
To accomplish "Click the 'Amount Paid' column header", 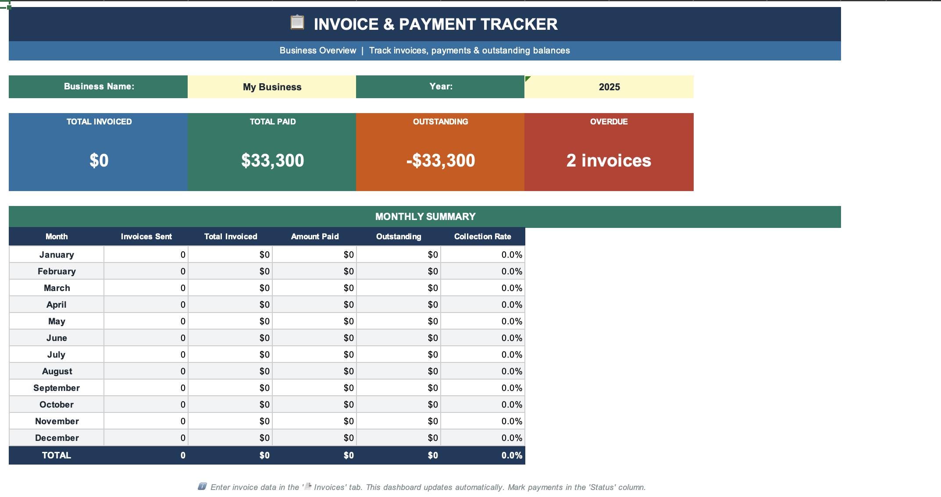I will (314, 237).
